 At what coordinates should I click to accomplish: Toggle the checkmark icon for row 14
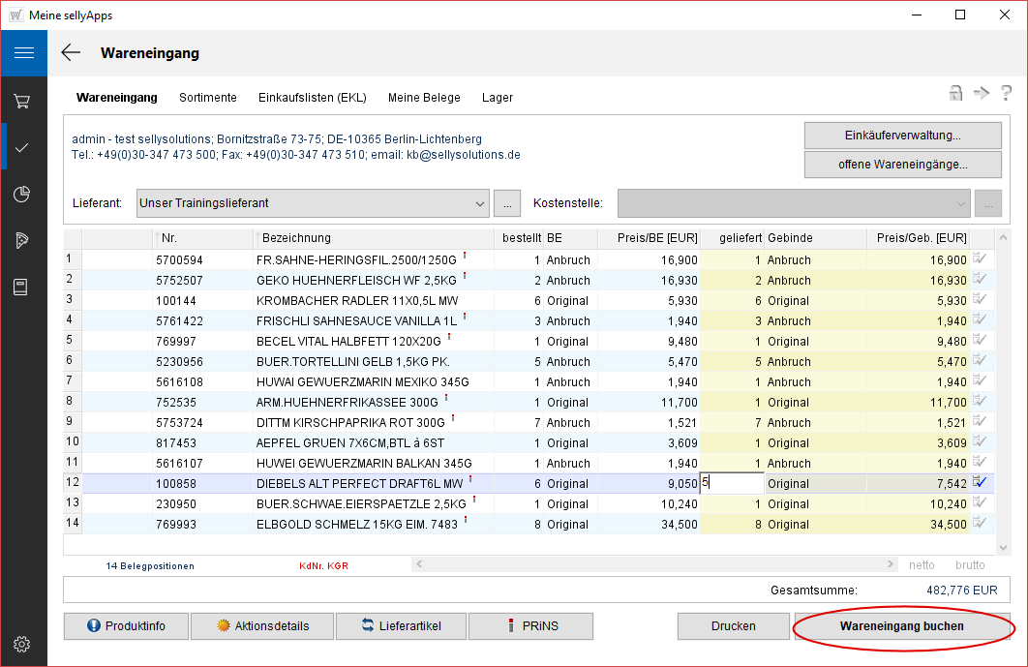[x=980, y=523]
